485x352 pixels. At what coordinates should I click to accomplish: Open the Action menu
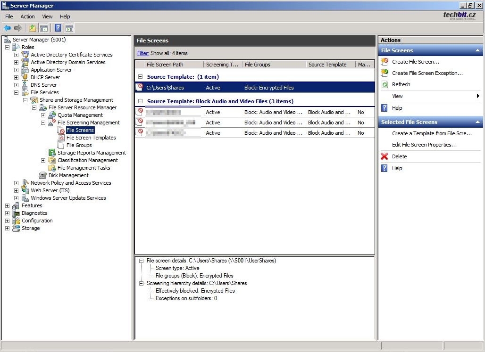pyautogui.click(x=27, y=16)
